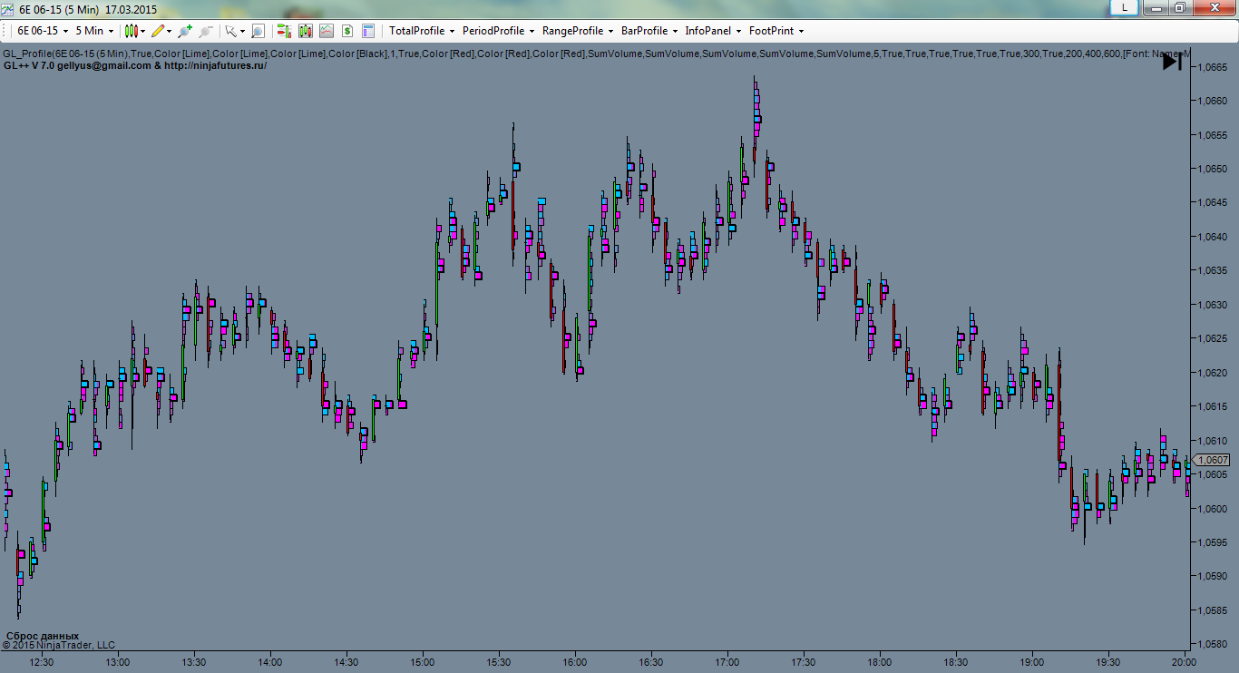The image size is (1239, 673).
Task: Select the cursor pointer tool
Action: click(x=233, y=31)
